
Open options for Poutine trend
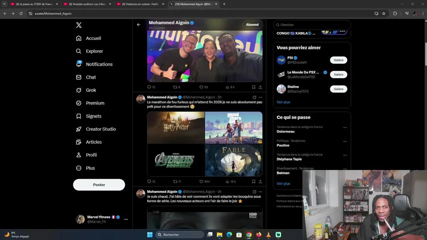pyautogui.click(x=345, y=141)
